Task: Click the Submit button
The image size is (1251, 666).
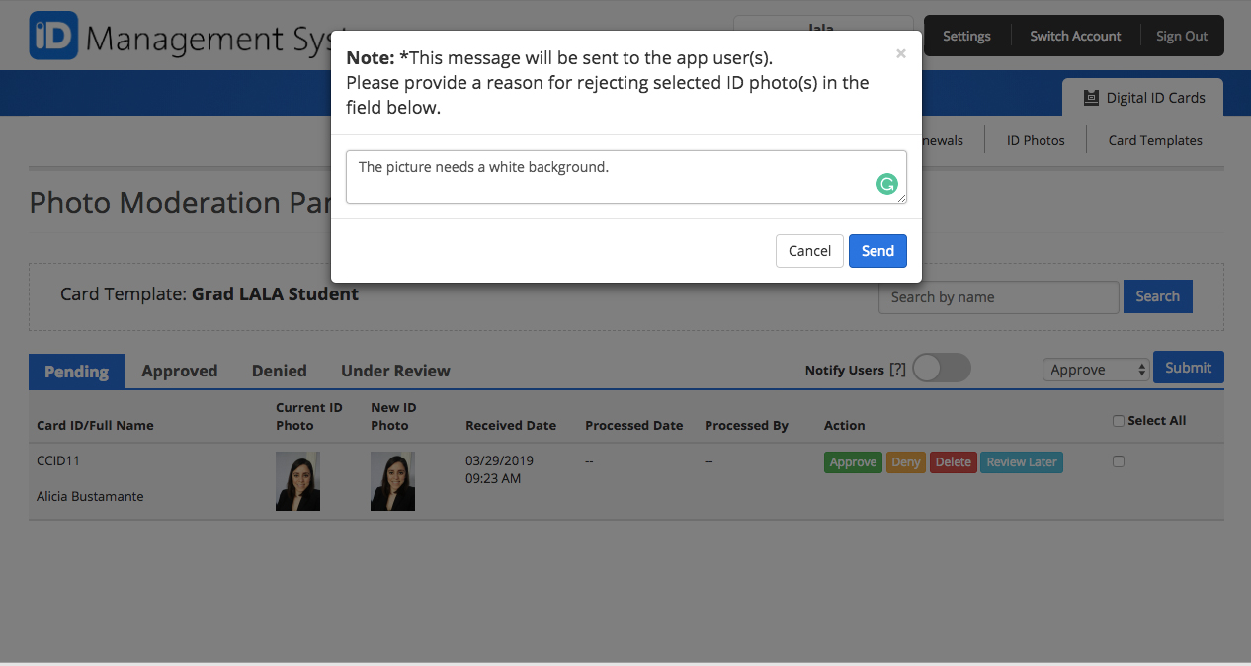Action: 1189,368
